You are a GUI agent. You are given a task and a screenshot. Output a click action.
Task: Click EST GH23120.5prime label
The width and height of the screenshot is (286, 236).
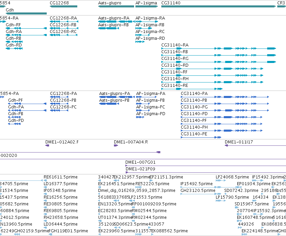pos(198,191)
